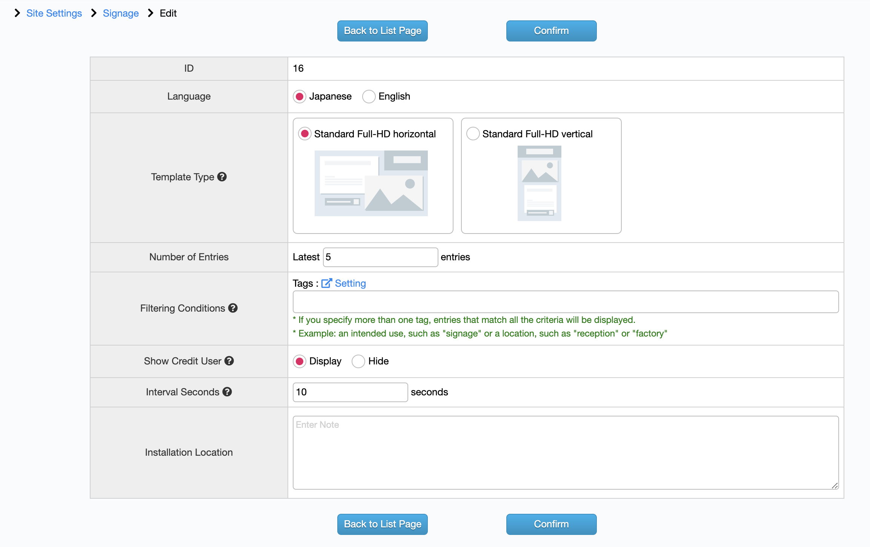This screenshot has height=547, width=870.
Task: Click the Filtering Conditions help icon
Action: (233, 308)
